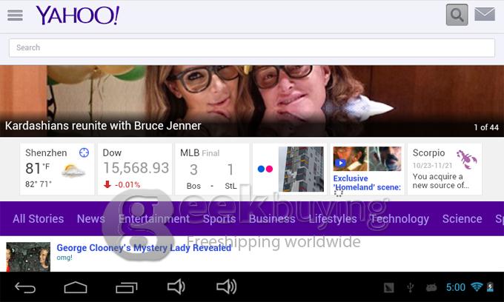Open the recent apps button
504x302 pixels.
125,287
